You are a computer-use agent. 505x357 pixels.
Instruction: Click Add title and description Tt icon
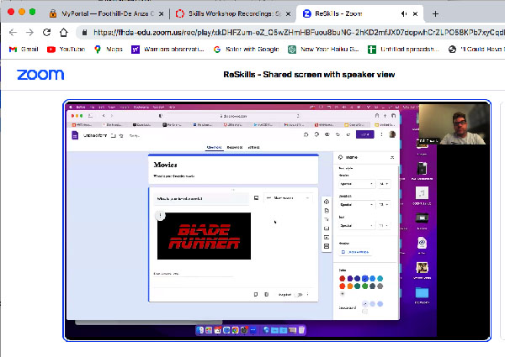327,219
